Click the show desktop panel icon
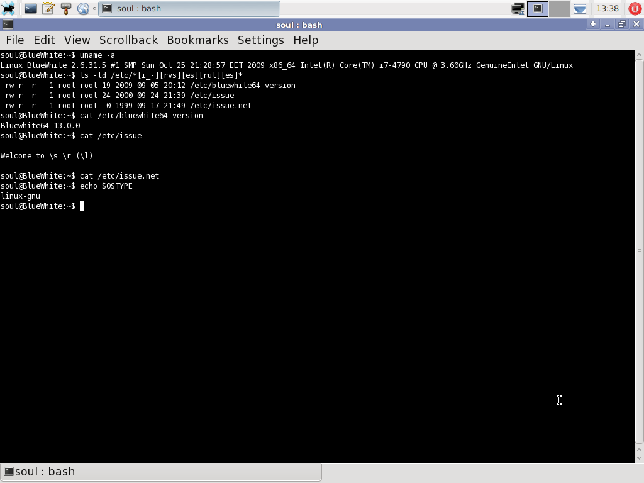Viewport: 644px width, 483px height. pos(579,9)
